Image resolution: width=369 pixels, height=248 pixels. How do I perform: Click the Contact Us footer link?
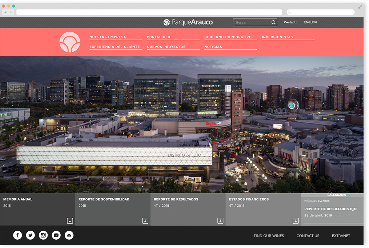pos(308,236)
